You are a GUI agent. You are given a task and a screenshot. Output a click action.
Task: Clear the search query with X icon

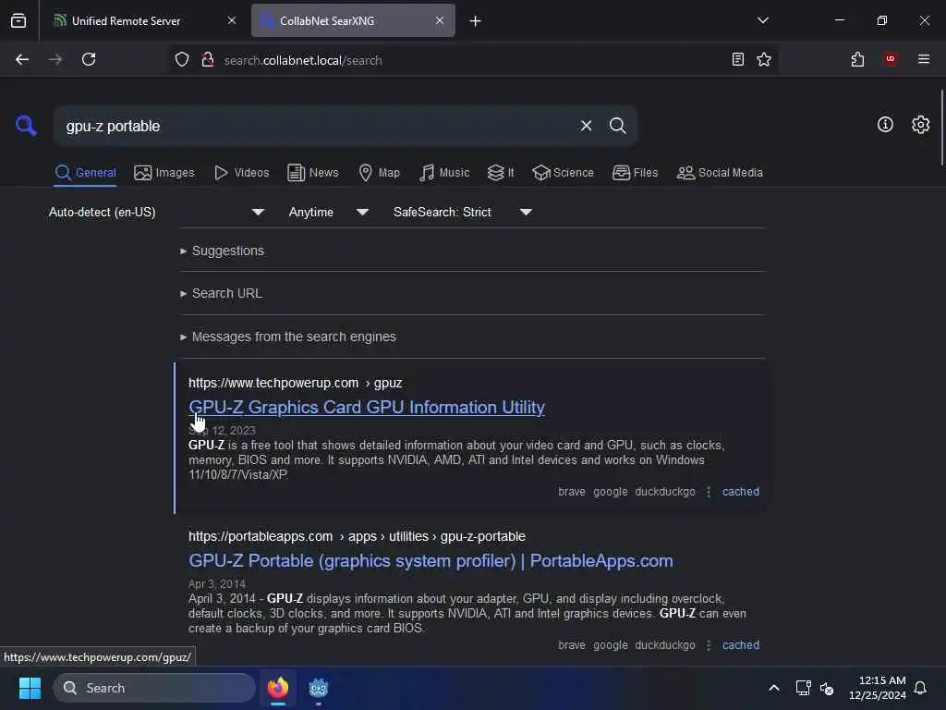pyautogui.click(x=586, y=126)
